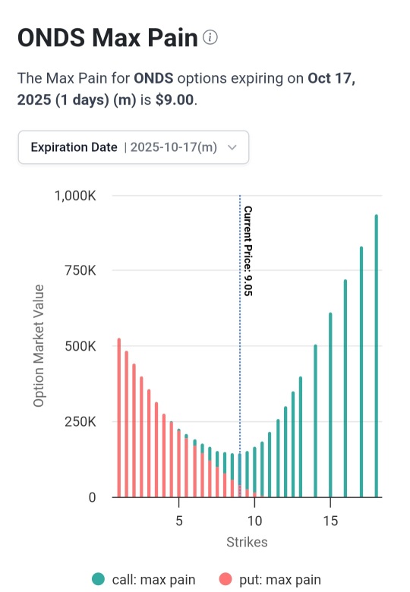The width and height of the screenshot is (410, 592).
Task: Click the dropdown chevron arrow
Action: point(232,147)
